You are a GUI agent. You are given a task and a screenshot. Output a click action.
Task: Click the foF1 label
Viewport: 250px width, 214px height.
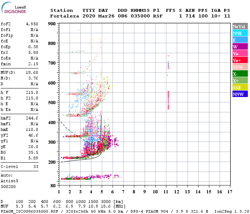coord(6,30)
